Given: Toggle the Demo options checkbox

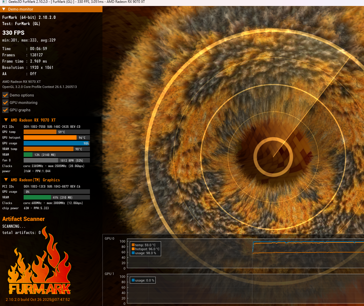Looking at the screenshot, I should tap(5, 95).
